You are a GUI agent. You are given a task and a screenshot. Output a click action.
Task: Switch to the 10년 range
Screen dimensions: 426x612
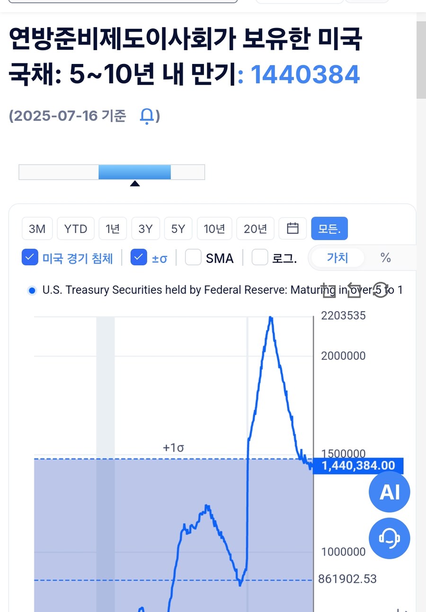tap(214, 229)
